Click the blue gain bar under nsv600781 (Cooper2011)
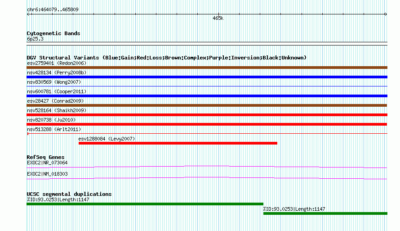 tap(207, 96)
